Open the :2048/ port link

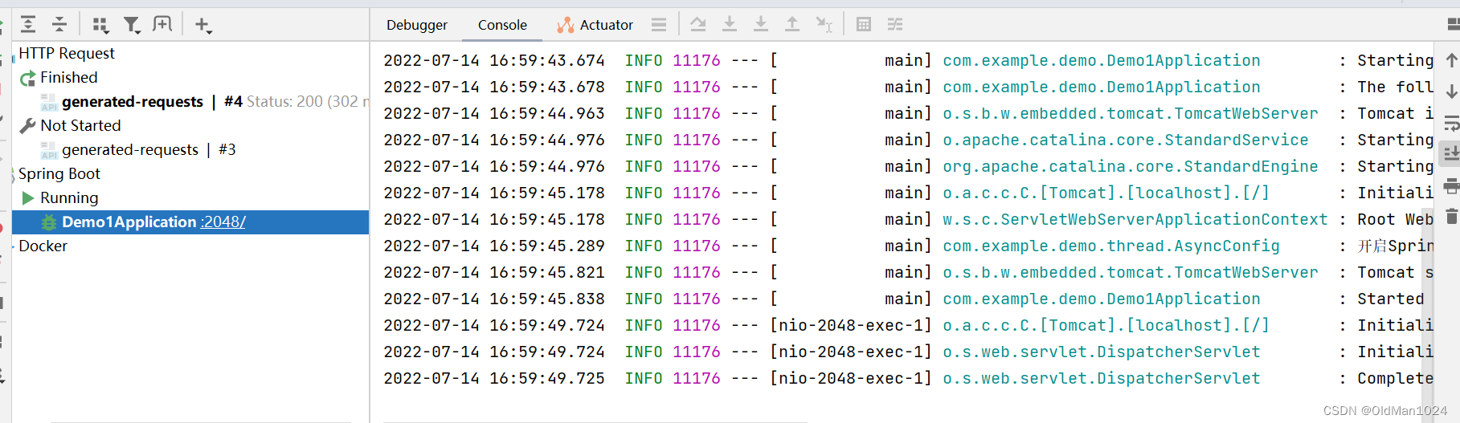pos(223,222)
